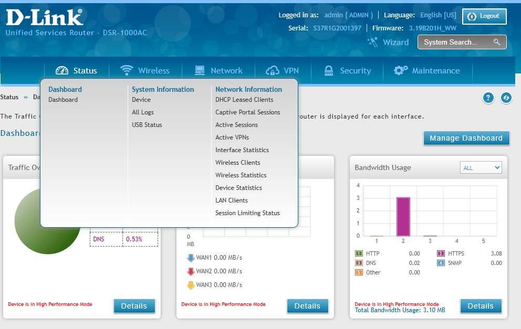The image size is (521, 329).
Task: Click the Logout button
Action: point(484,16)
